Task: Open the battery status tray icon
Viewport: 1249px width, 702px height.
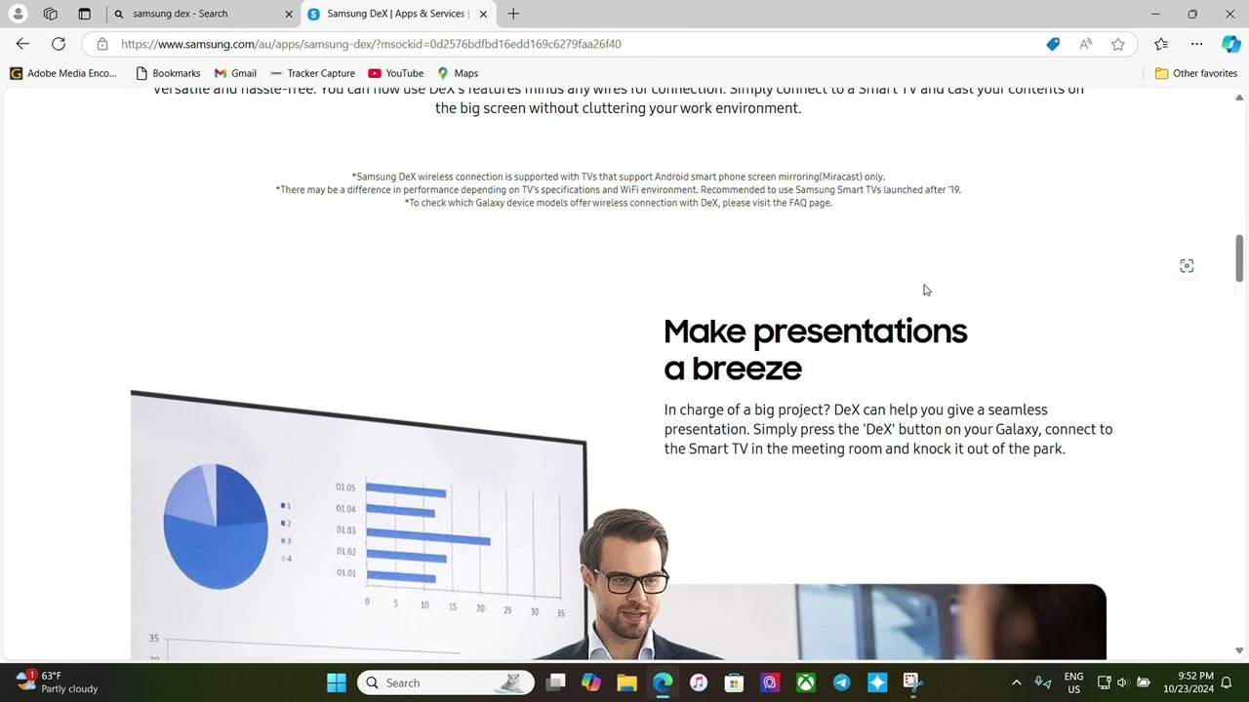Action: (x=1143, y=682)
